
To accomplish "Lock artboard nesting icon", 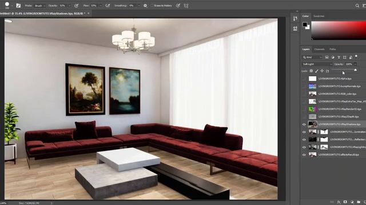I will point(328,71).
